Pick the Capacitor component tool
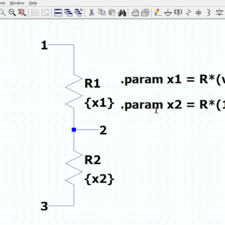The image size is (225, 225). 199,13
